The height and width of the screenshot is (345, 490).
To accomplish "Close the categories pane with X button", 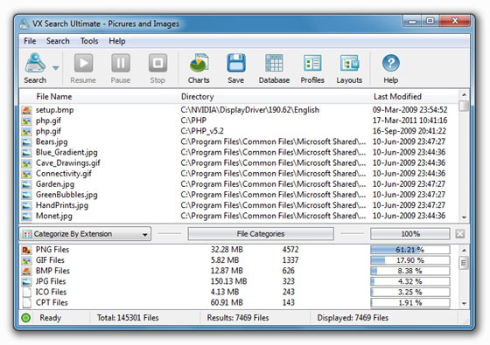I will (x=459, y=234).
